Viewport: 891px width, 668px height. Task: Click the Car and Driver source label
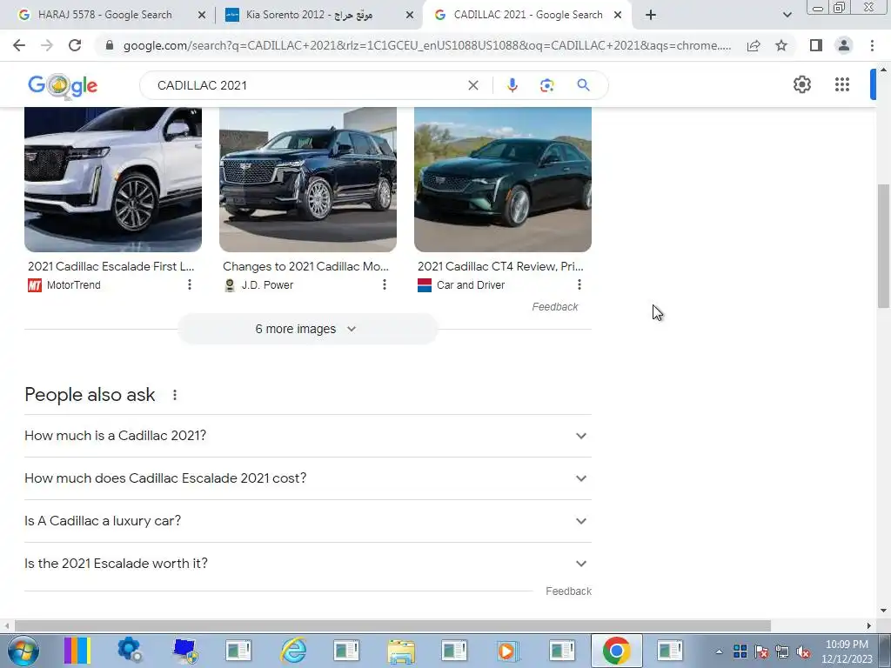tap(471, 285)
